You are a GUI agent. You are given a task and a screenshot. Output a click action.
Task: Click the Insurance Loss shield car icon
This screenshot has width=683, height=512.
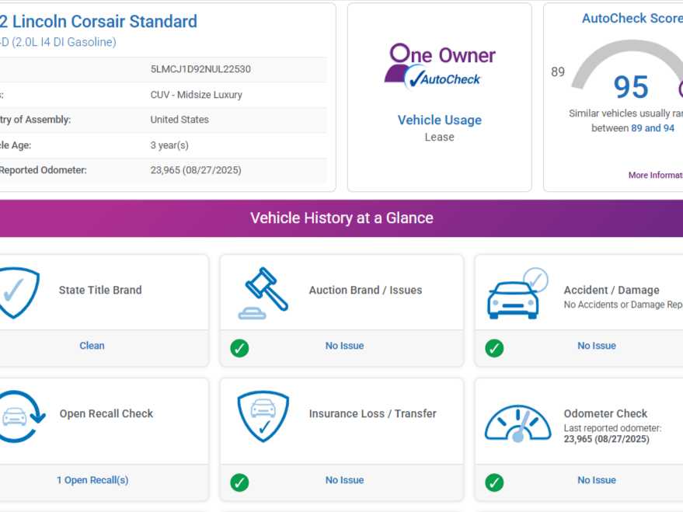(x=263, y=416)
